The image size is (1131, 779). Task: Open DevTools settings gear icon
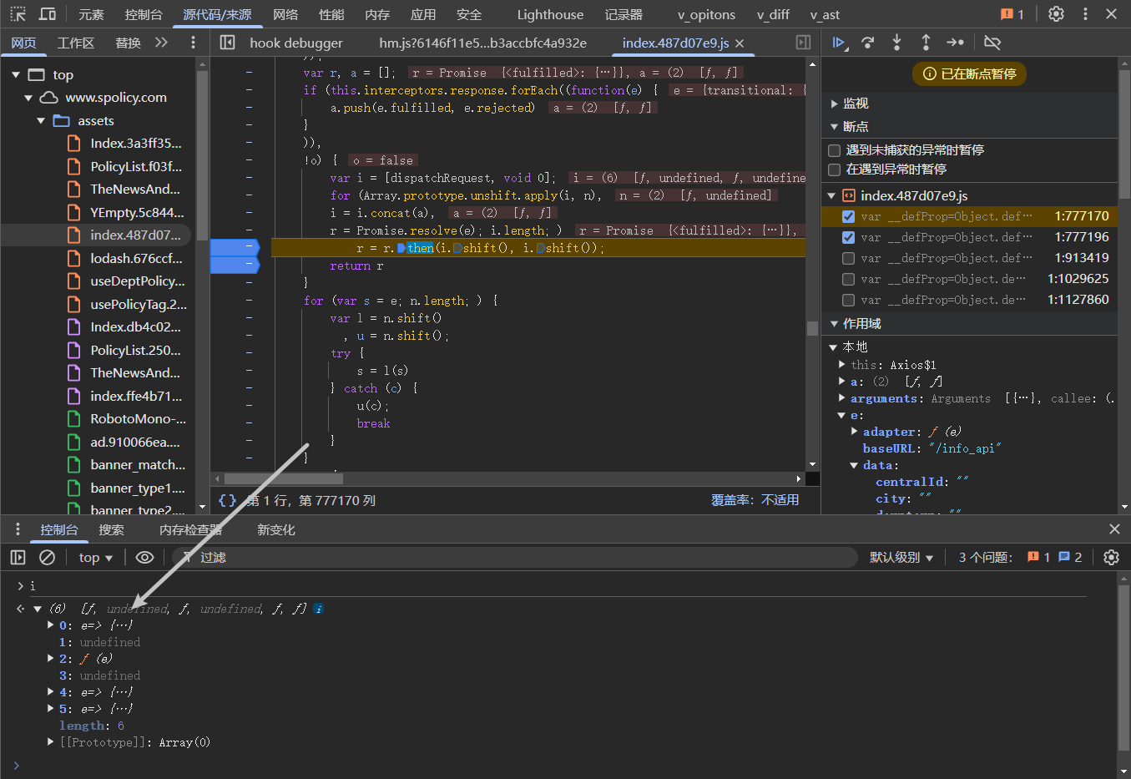1056,14
